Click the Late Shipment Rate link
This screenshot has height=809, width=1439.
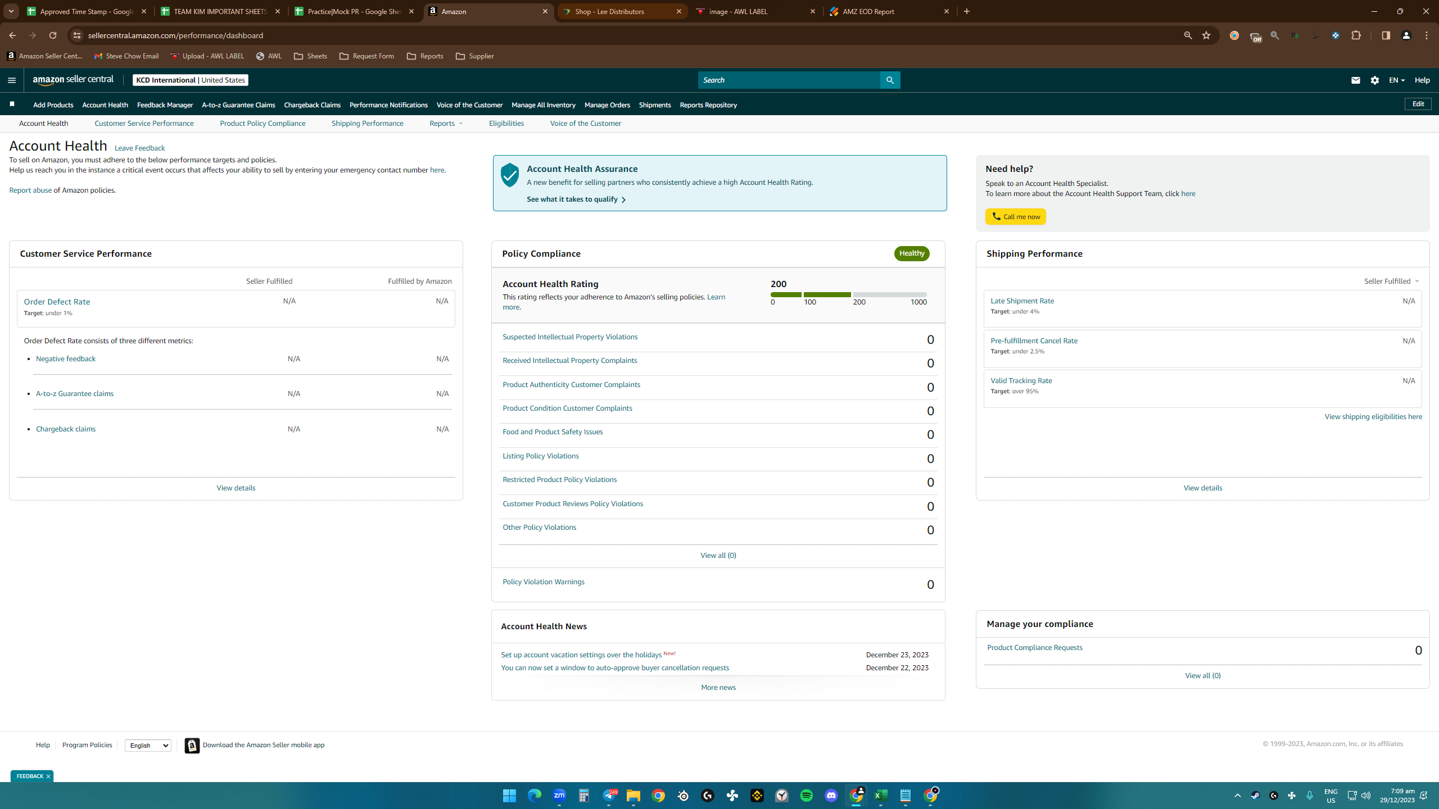pyautogui.click(x=1022, y=301)
